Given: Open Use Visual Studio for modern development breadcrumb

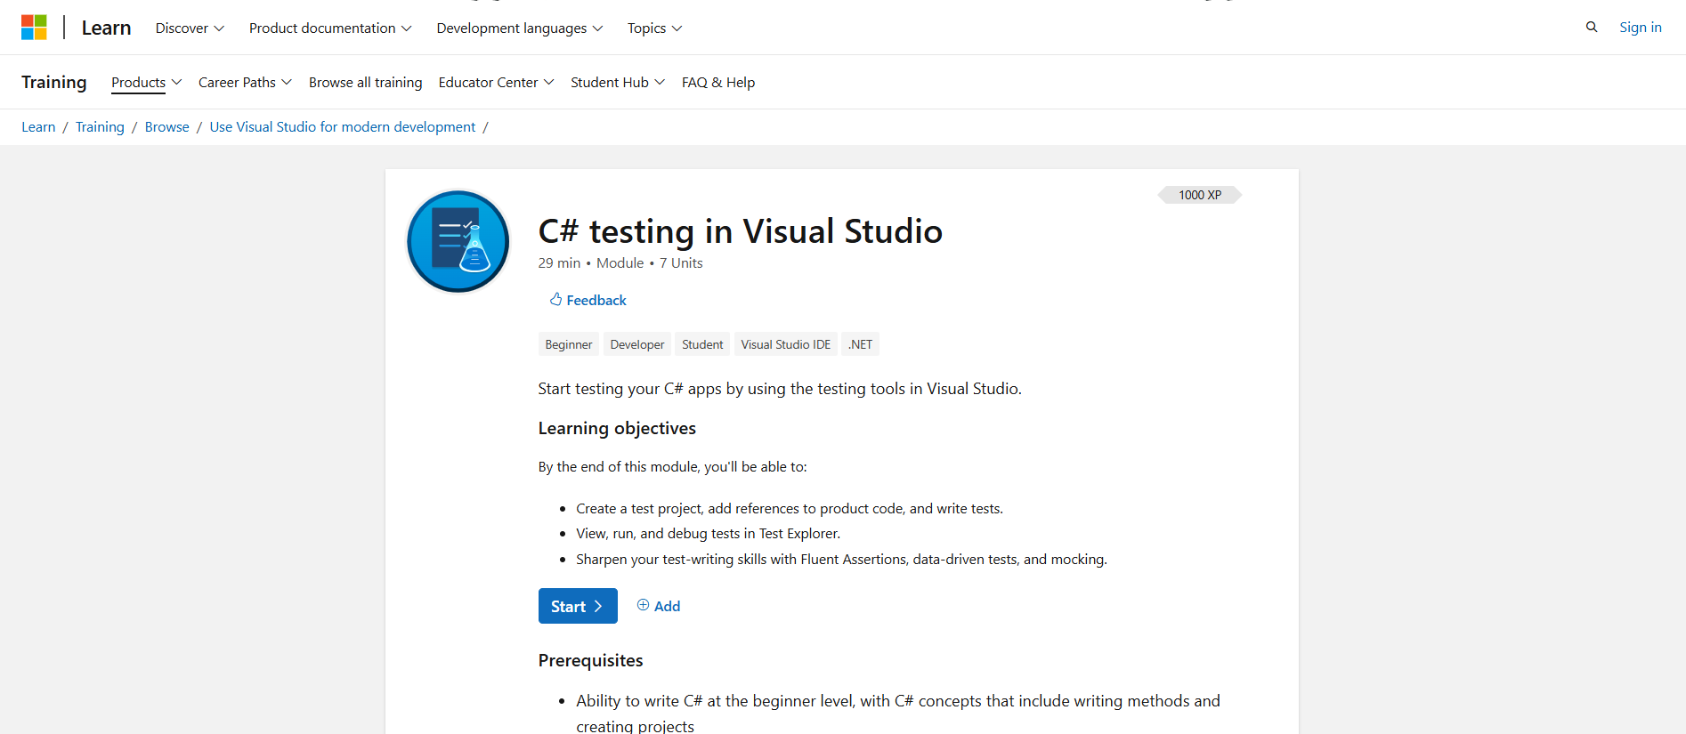Looking at the screenshot, I should pos(342,127).
